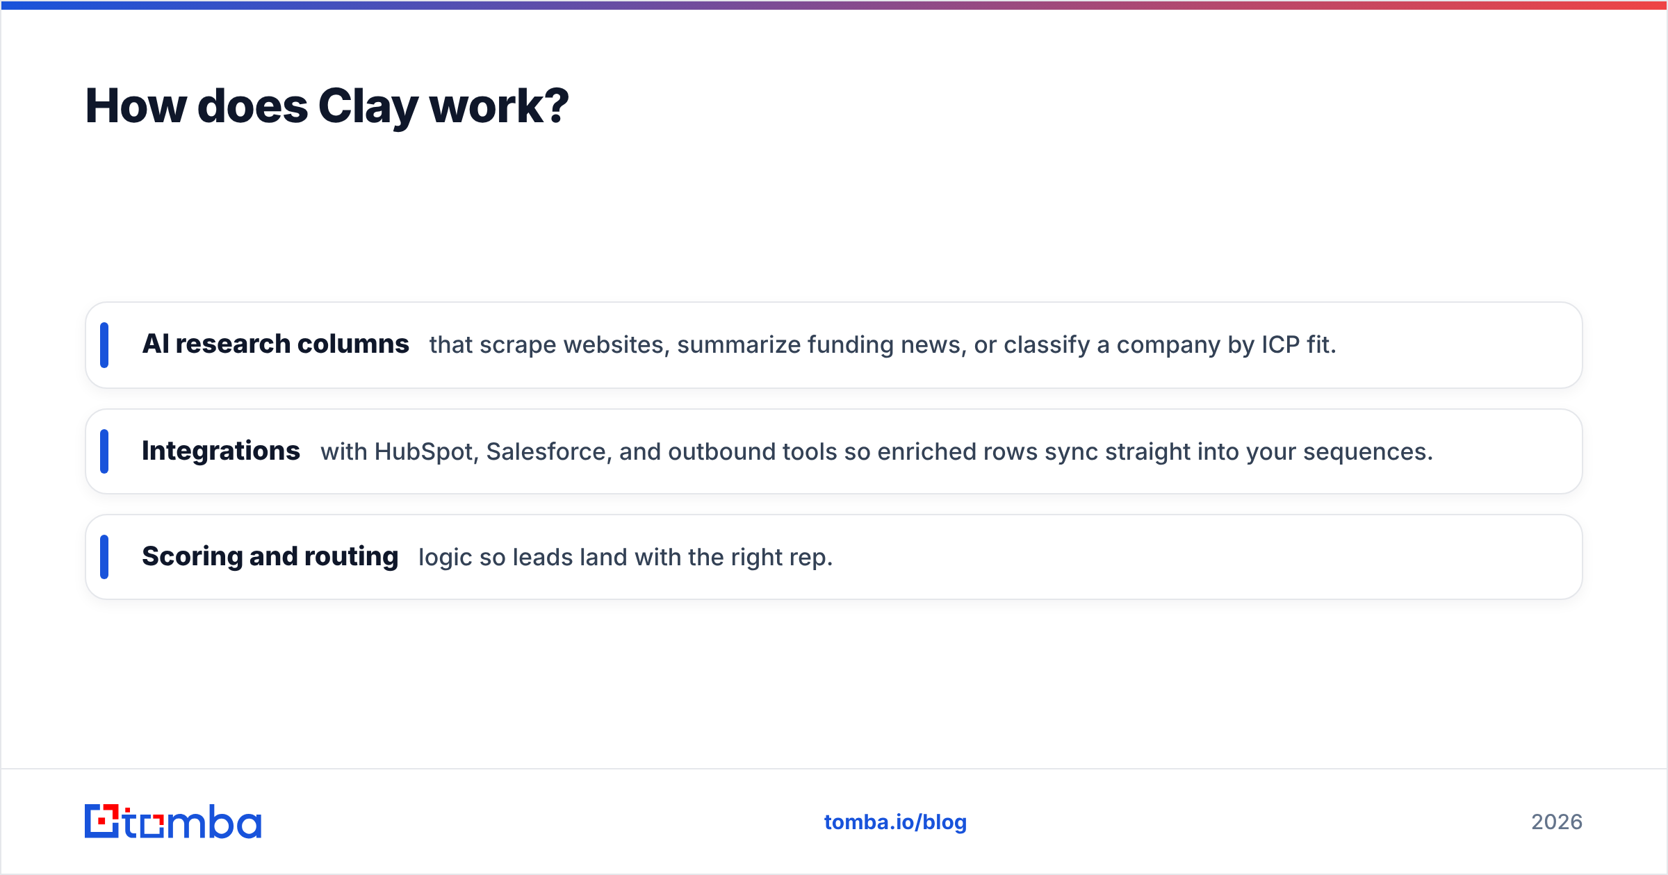Select the 'AI research columns' bold label
This screenshot has width=1668, height=875.
click(275, 344)
